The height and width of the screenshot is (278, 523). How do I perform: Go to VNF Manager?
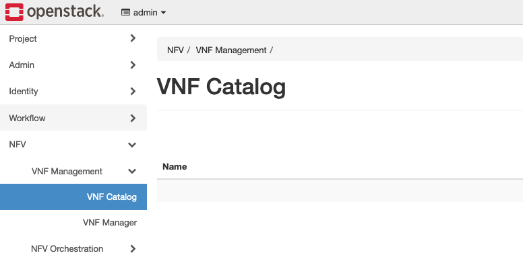(110, 223)
